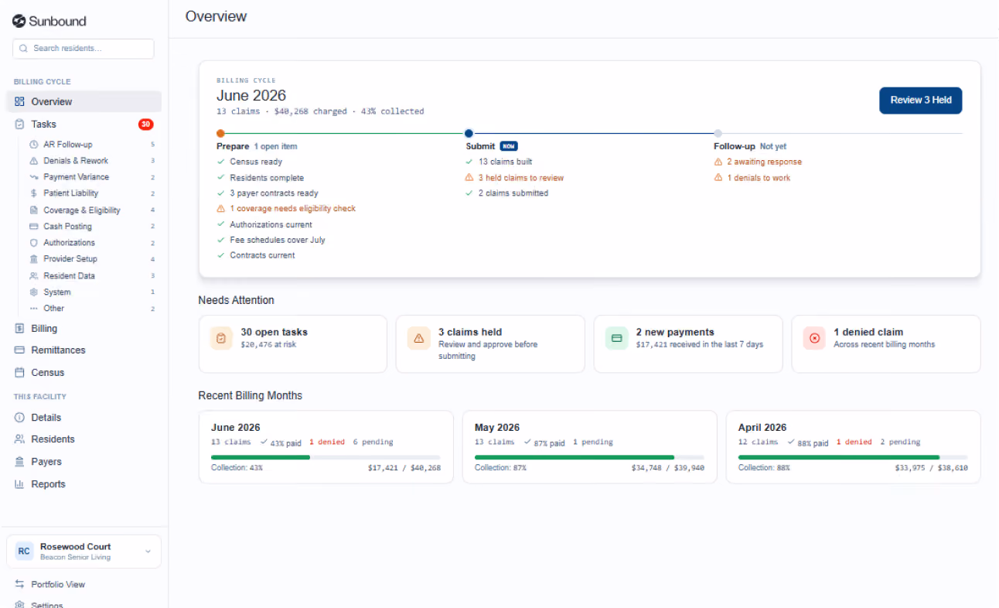
Task: Click the Tasks clipboard icon in sidebar
Action: [20, 124]
